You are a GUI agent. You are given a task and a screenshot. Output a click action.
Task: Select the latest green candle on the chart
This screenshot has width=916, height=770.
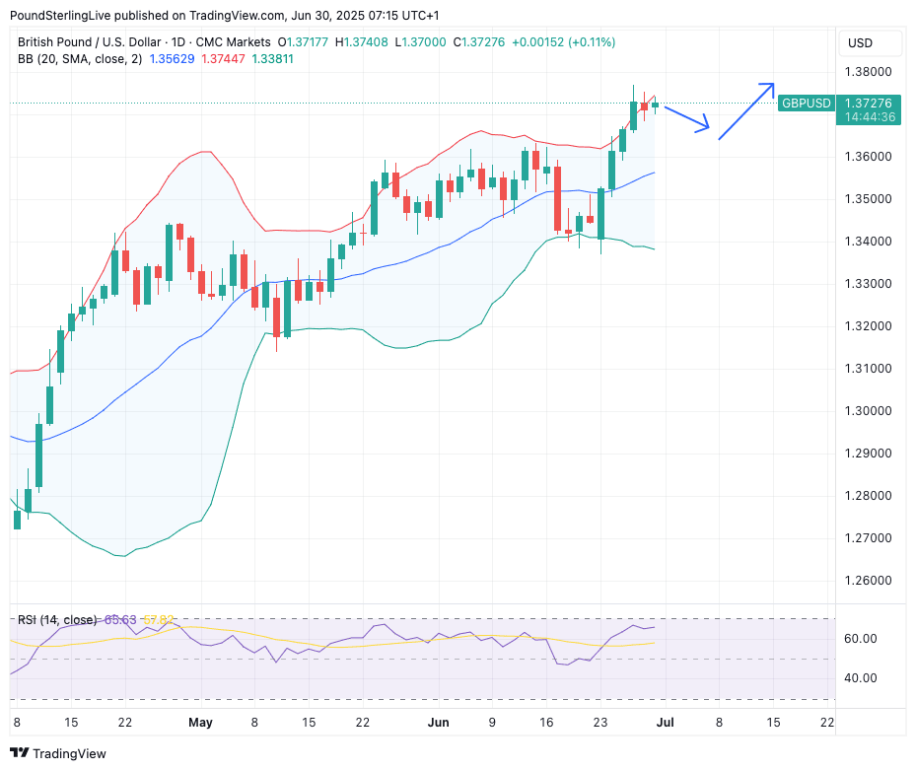pos(655,105)
